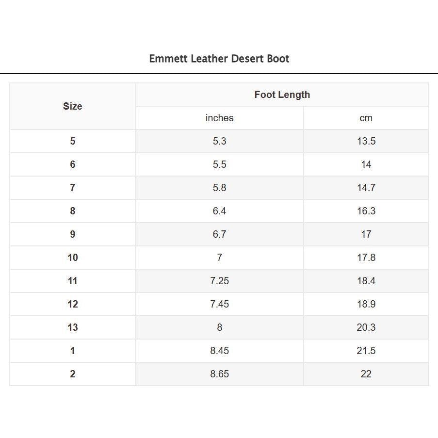Click the 7.25 inches value
This screenshot has width=438, height=438.
(220, 281)
